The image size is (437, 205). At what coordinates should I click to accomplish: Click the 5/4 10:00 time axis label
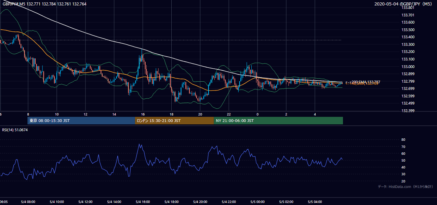57,202
